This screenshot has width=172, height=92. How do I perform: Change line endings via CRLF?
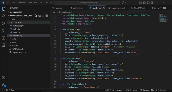click(135, 90)
